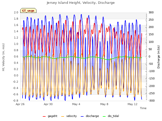Screen dimensions: 162x121
Task: Click the Time axis title
Action: 143,108
